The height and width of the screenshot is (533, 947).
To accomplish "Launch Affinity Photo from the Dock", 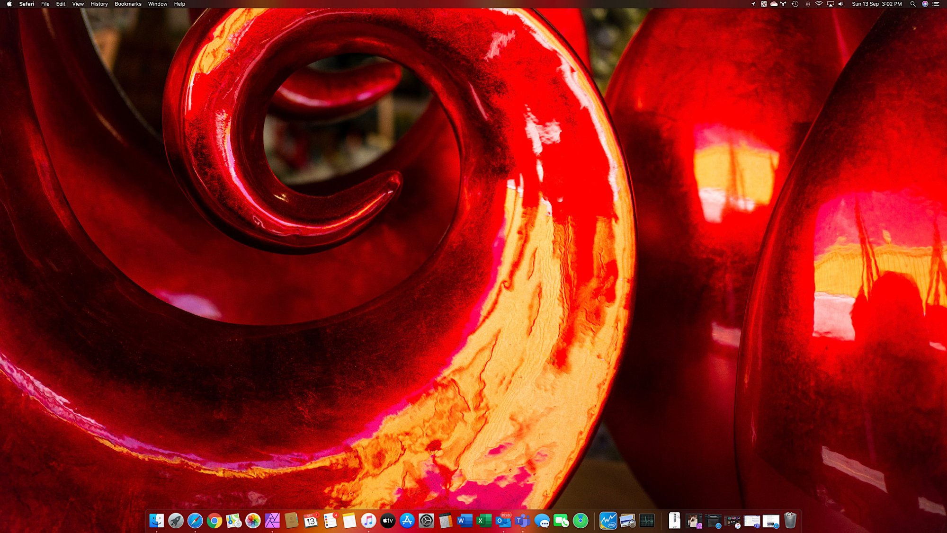I will 272,521.
